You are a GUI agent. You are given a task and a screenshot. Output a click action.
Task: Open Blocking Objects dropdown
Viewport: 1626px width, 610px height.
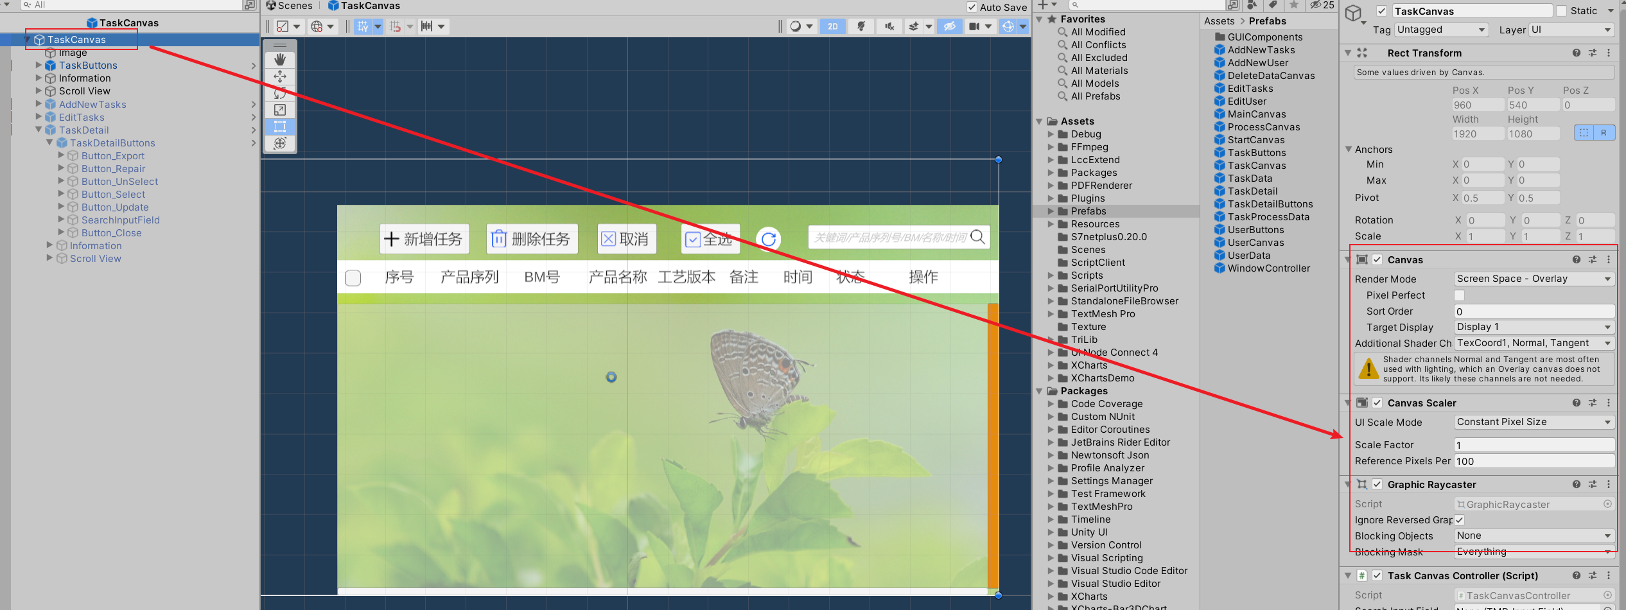1534,536
